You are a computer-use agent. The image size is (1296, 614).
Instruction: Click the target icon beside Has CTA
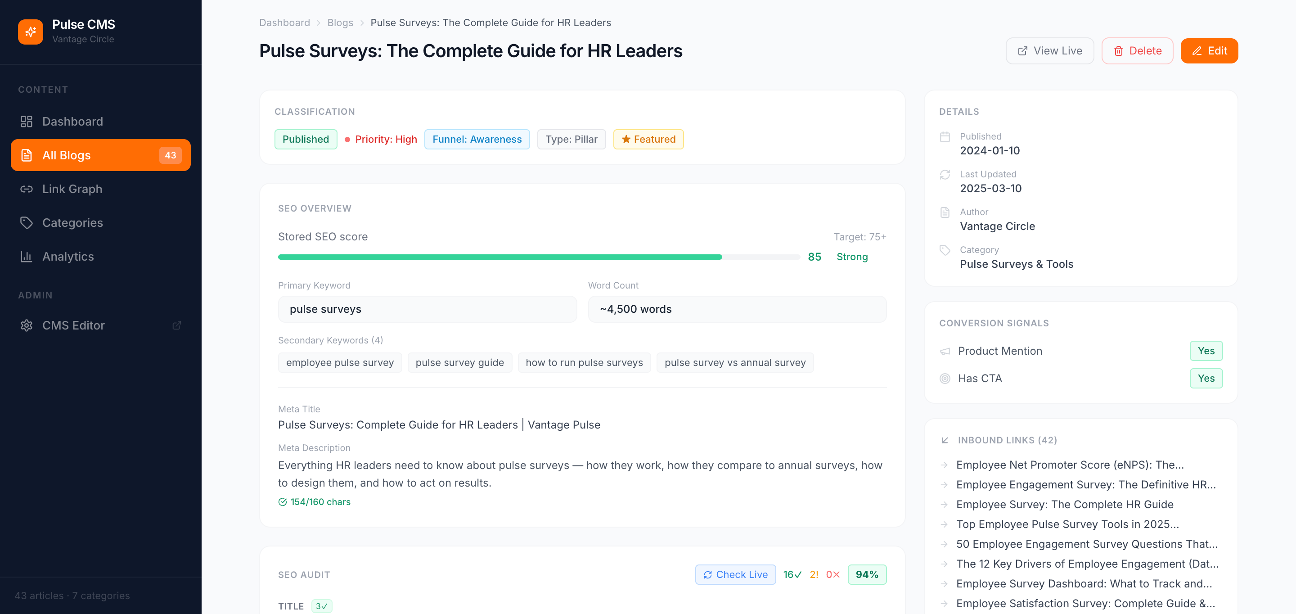coord(945,379)
